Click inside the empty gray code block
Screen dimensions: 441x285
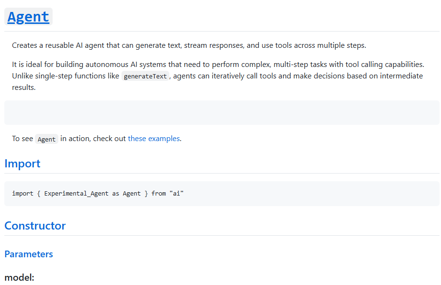tap(221, 112)
